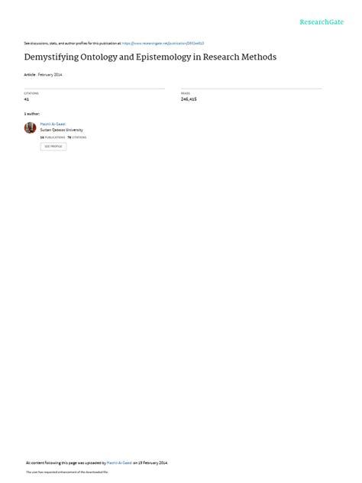
Task: Click the "1 author:" heading
Action: click(32, 114)
